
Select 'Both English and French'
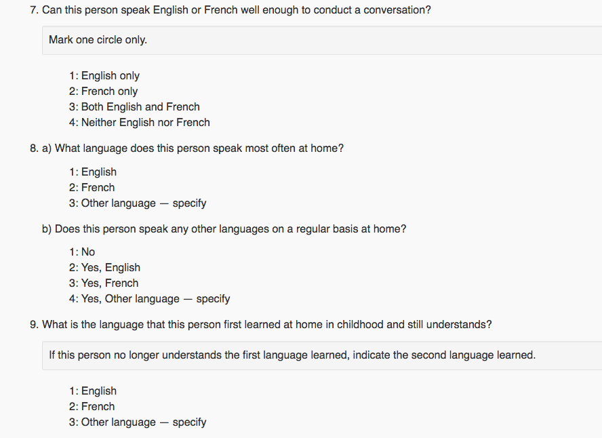pyautogui.click(x=134, y=106)
